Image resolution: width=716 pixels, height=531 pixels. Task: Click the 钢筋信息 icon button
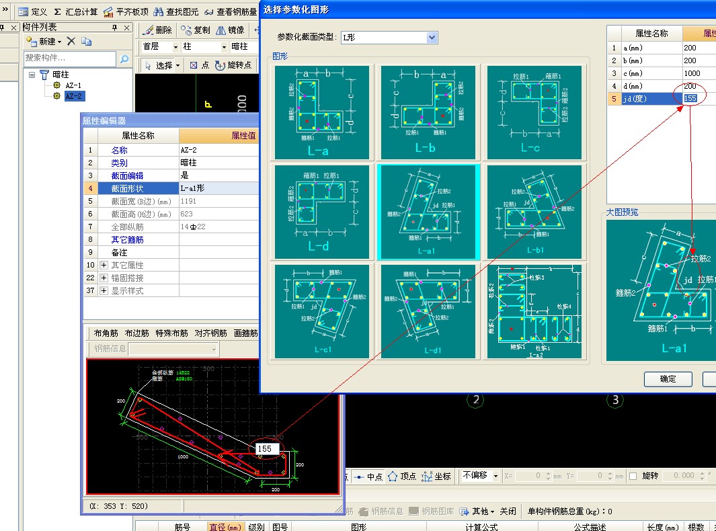(381, 512)
